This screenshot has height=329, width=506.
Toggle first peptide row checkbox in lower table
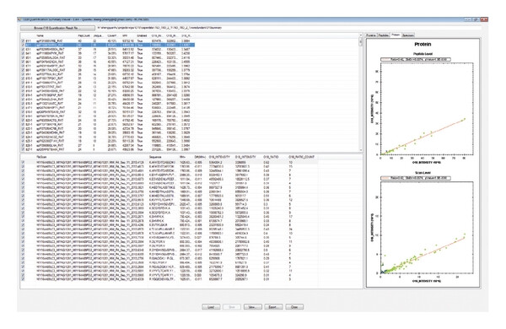pos(23,163)
